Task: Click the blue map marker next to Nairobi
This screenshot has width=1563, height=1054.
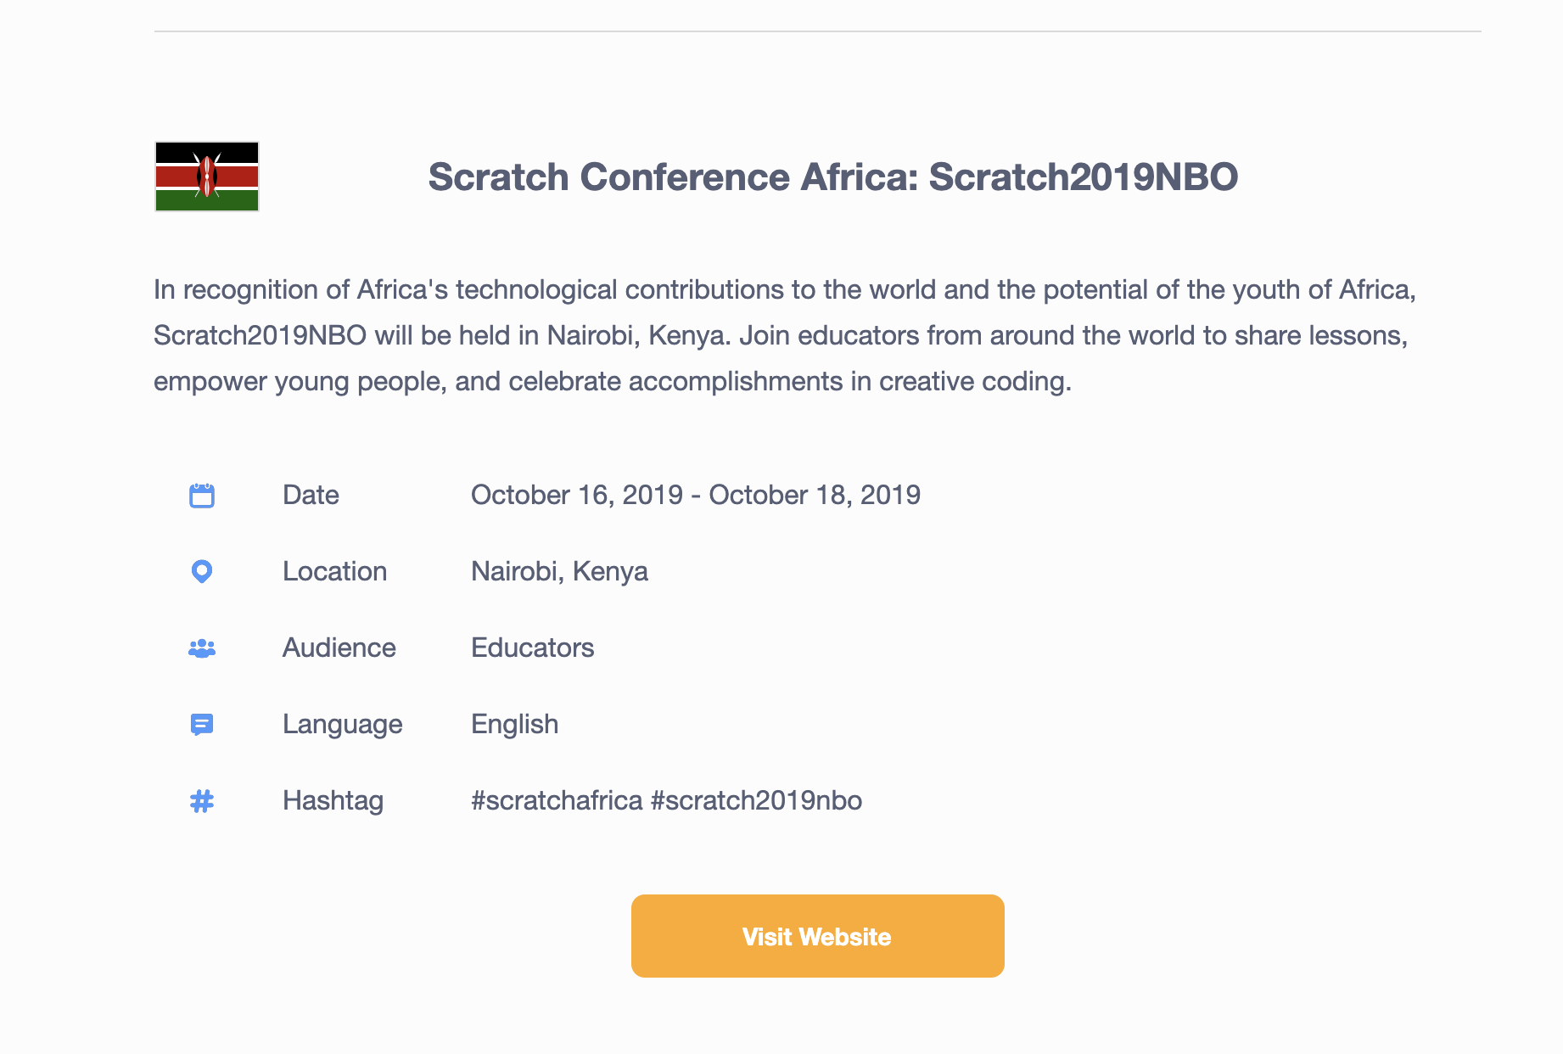Action: [x=201, y=571]
